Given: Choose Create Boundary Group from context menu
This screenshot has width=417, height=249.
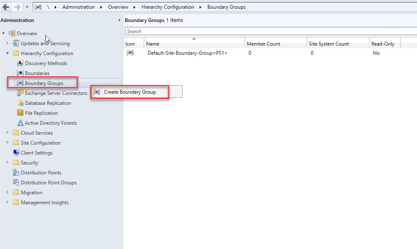Looking at the screenshot, I should pyautogui.click(x=129, y=92).
